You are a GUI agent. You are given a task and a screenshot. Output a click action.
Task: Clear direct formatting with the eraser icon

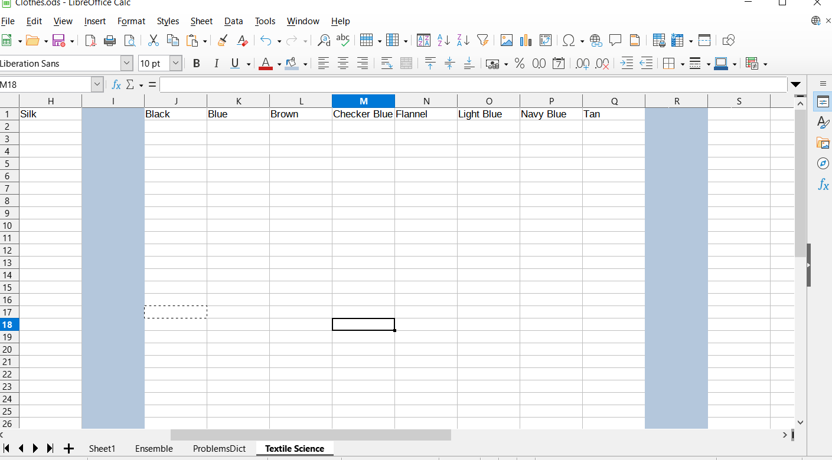point(242,40)
